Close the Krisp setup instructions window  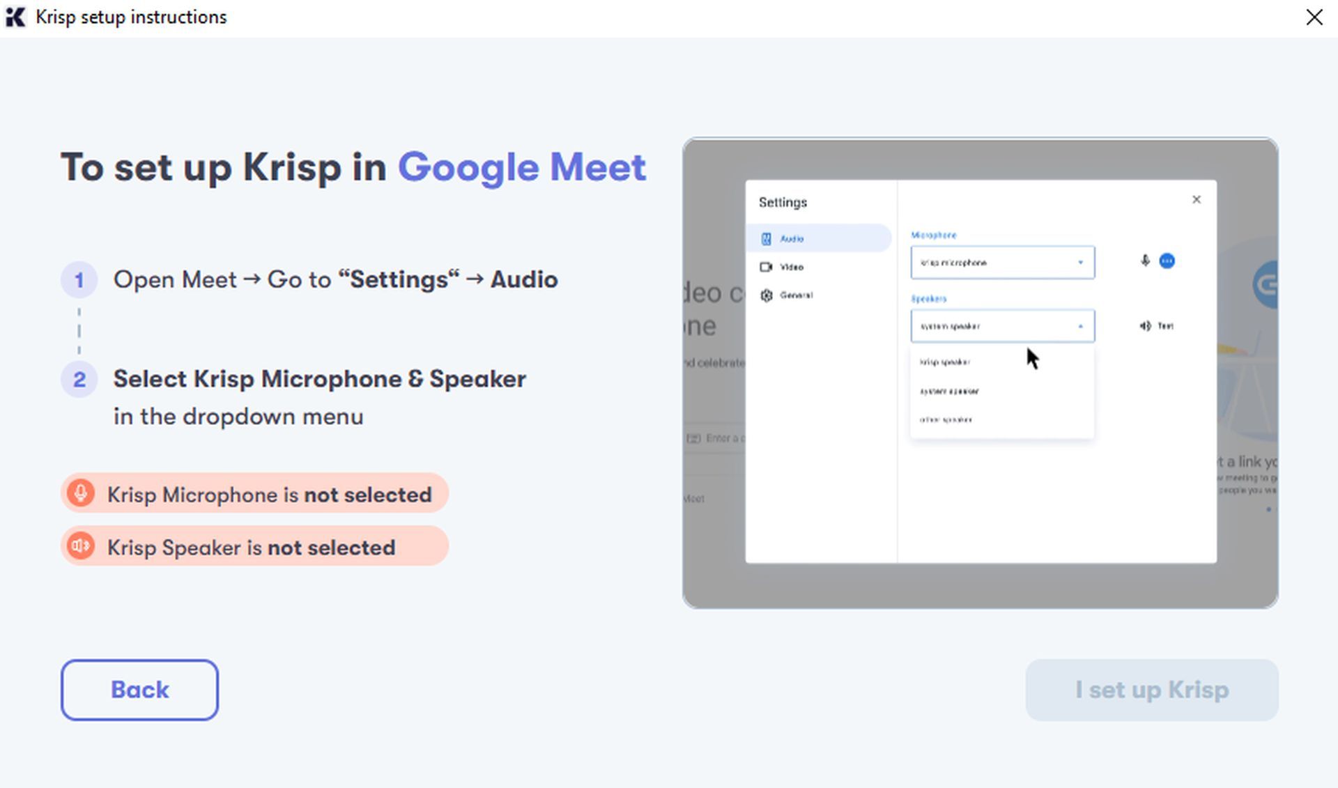(x=1314, y=17)
